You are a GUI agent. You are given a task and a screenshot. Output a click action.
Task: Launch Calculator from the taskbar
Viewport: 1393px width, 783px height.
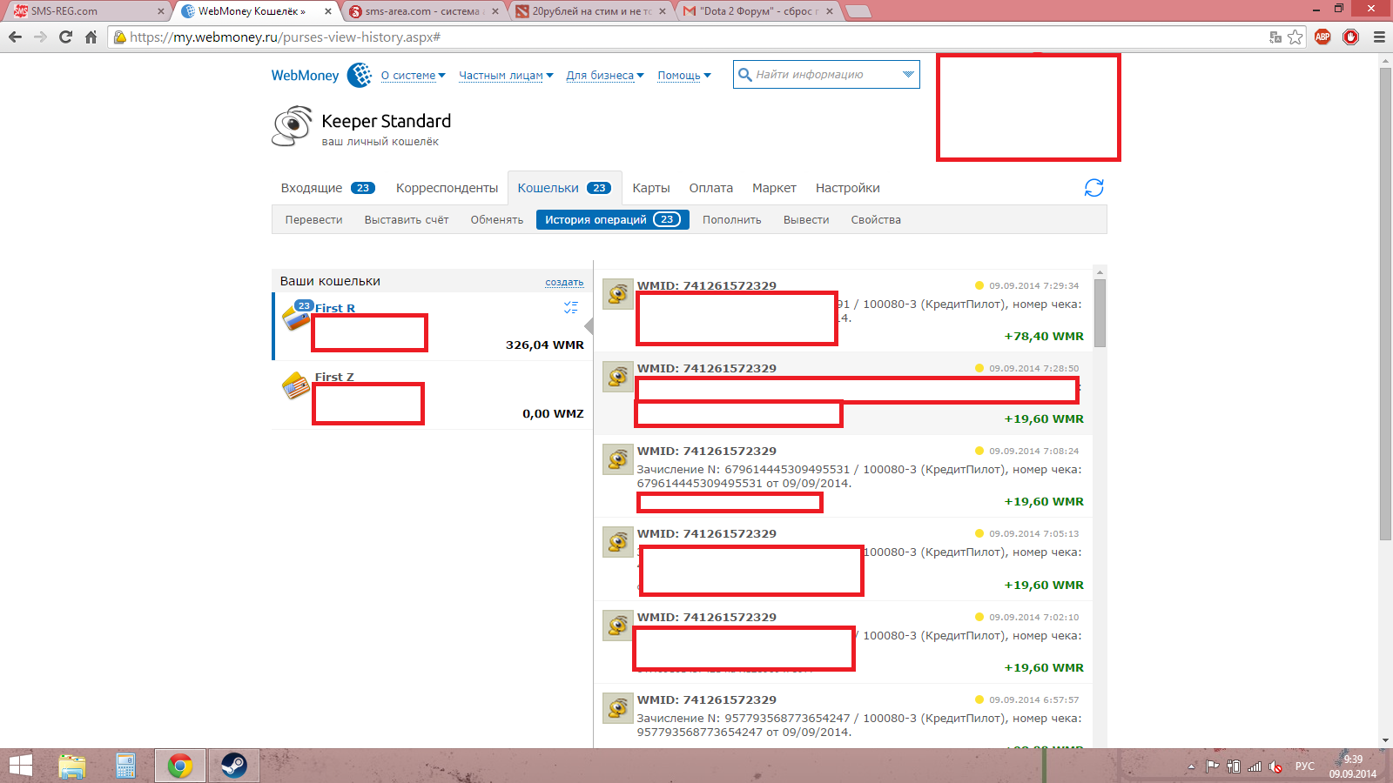point(126,766)
